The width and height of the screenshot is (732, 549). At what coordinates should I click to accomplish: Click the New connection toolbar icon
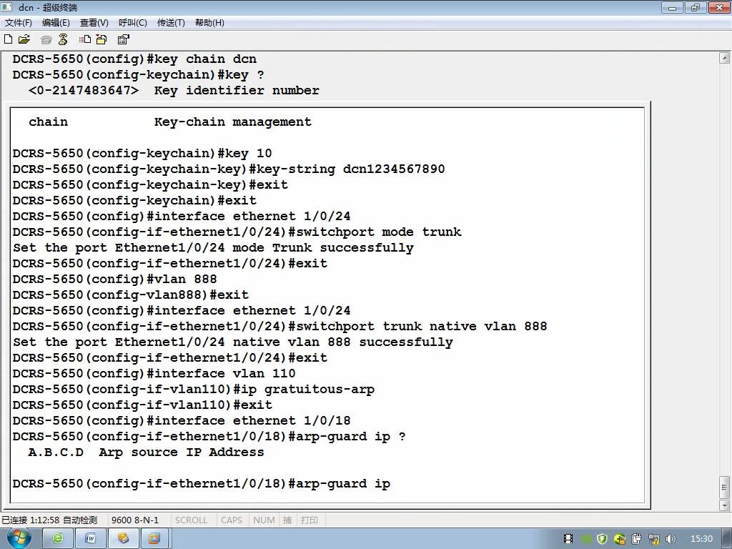(x=8, y=39)
